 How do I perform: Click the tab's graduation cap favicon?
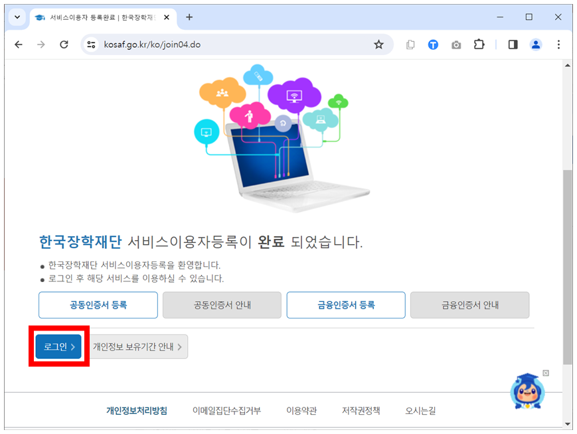pyautogui.click(x=40, y=17)
